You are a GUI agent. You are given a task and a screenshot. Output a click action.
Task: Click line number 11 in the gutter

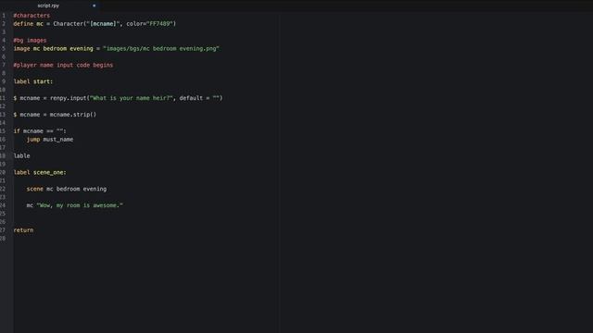(x=3, y=98)
